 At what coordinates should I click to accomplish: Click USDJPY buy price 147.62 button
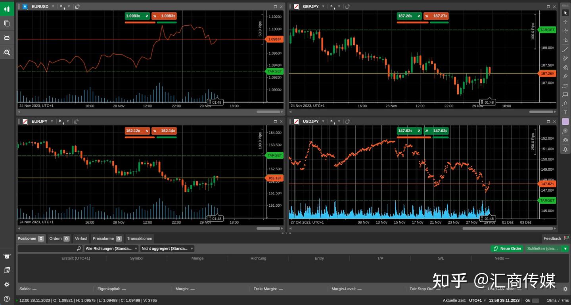(x=436, y=131)
